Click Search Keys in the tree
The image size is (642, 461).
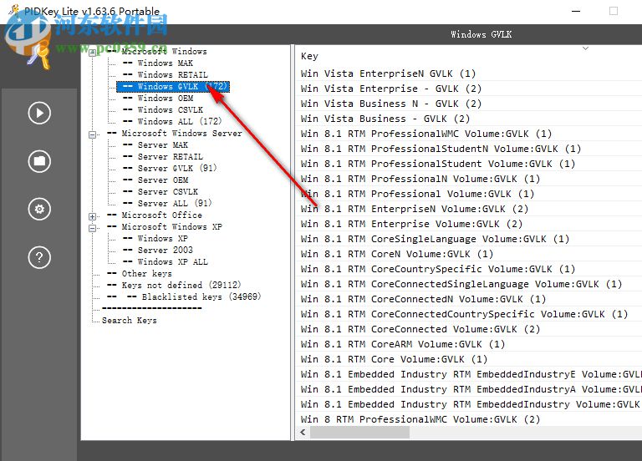coord(130,321)
